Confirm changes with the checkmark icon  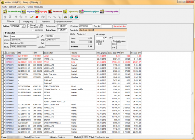click(32, 17)
